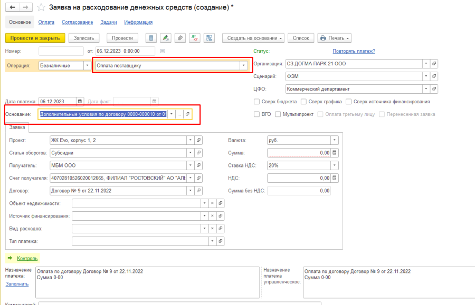Open calculator for Сумма field
The height and width of the screenshot is (305, 475).
coord(334,153)
